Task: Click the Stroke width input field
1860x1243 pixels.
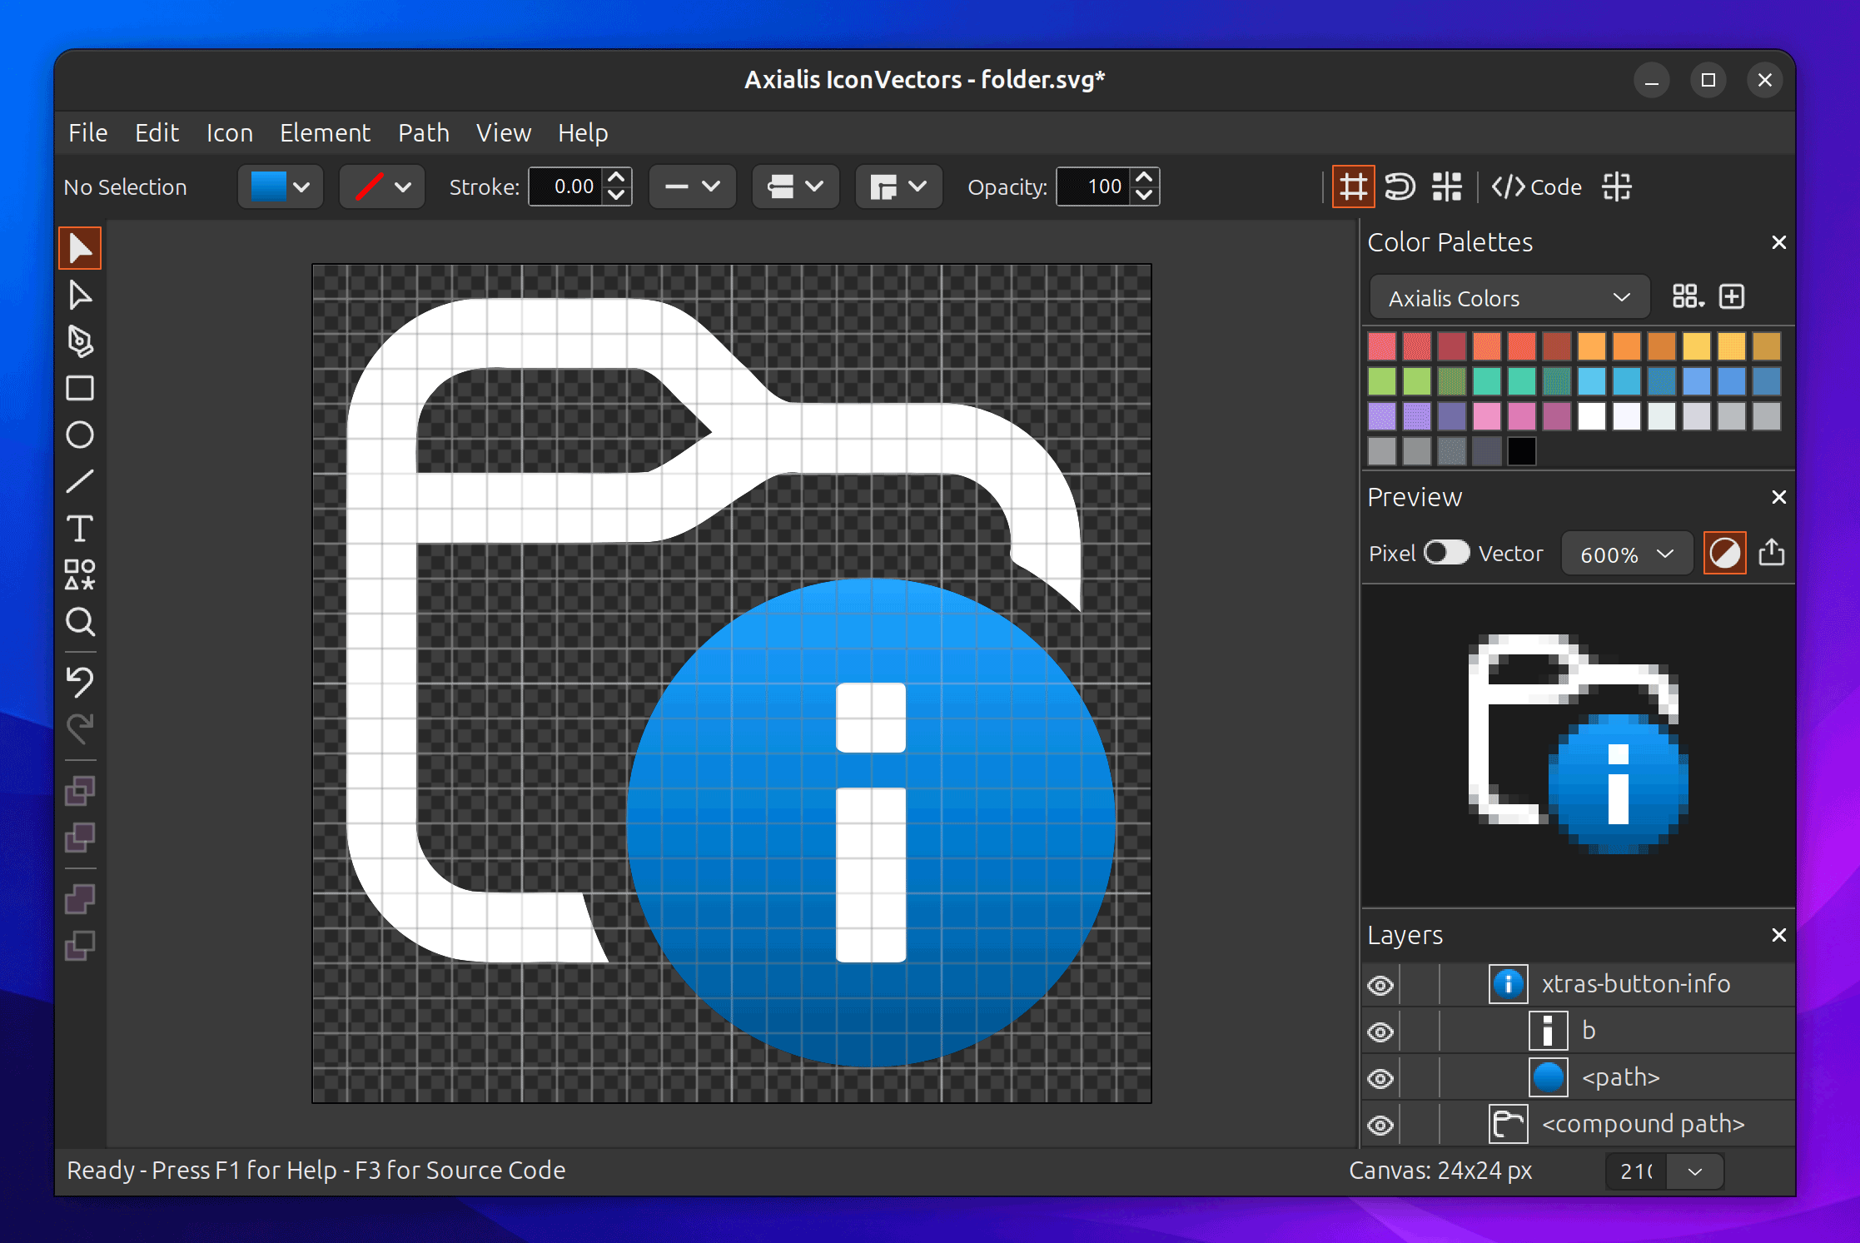Action: point(568,186)
